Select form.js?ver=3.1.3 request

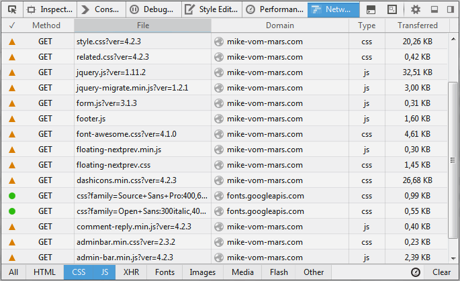[x=107, y=103]
